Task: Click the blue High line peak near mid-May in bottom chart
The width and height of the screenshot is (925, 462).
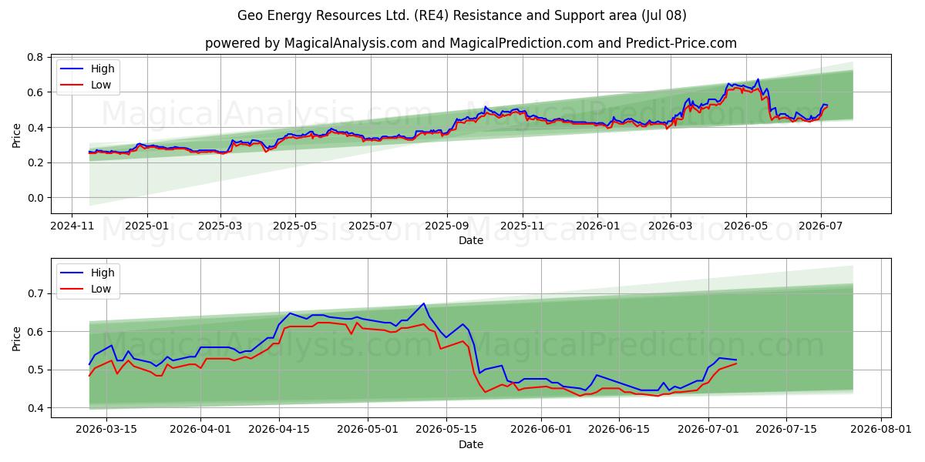Action: [424, 303]
